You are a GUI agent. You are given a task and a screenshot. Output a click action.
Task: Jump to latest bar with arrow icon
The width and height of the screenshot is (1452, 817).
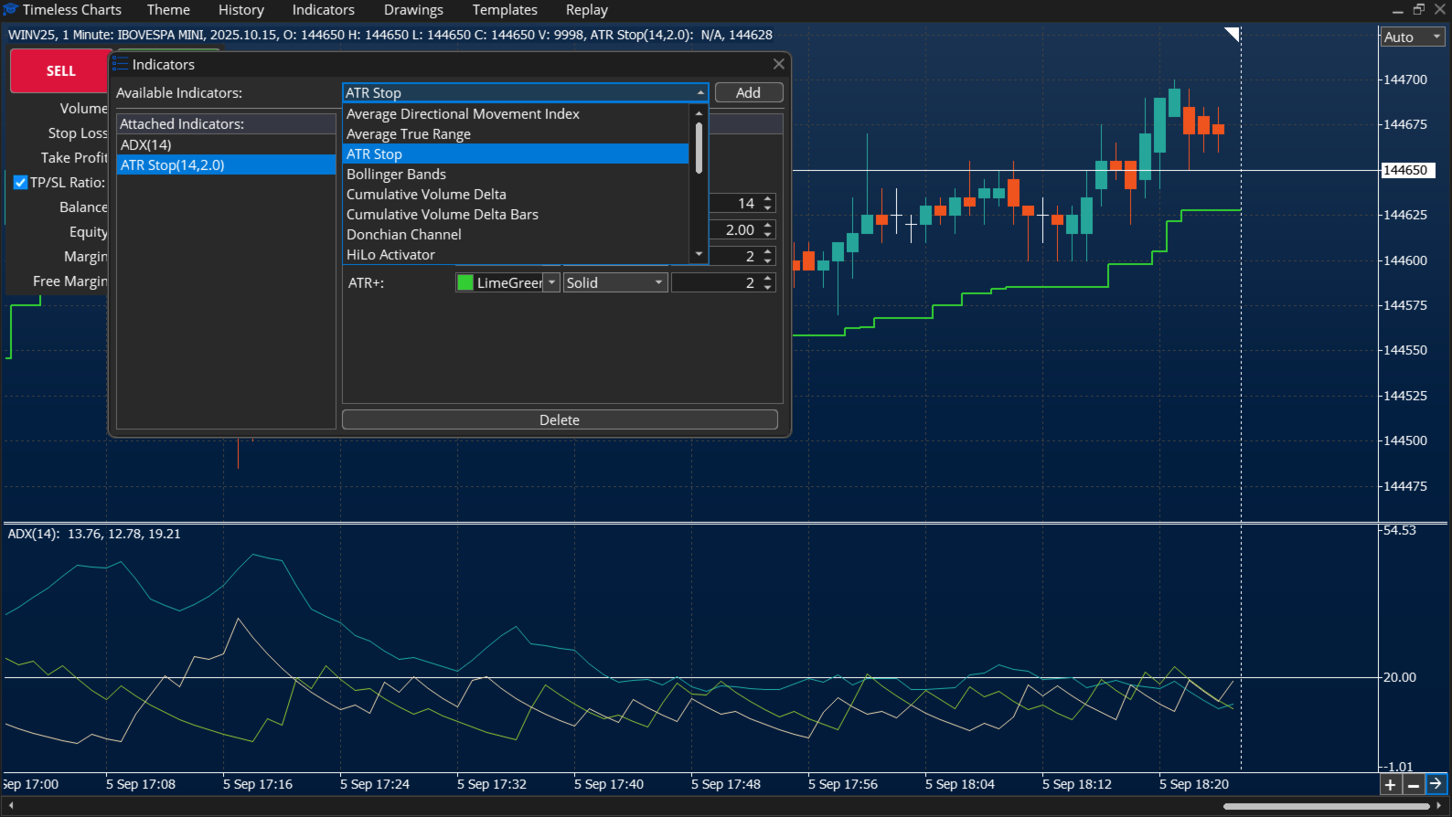1436,784
